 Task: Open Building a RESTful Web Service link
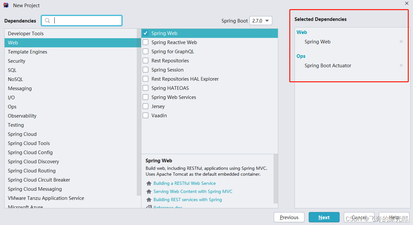point(185,184)
